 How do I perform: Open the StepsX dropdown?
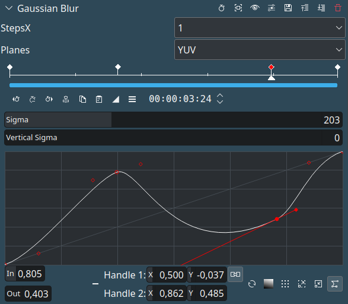coord(260,28)
